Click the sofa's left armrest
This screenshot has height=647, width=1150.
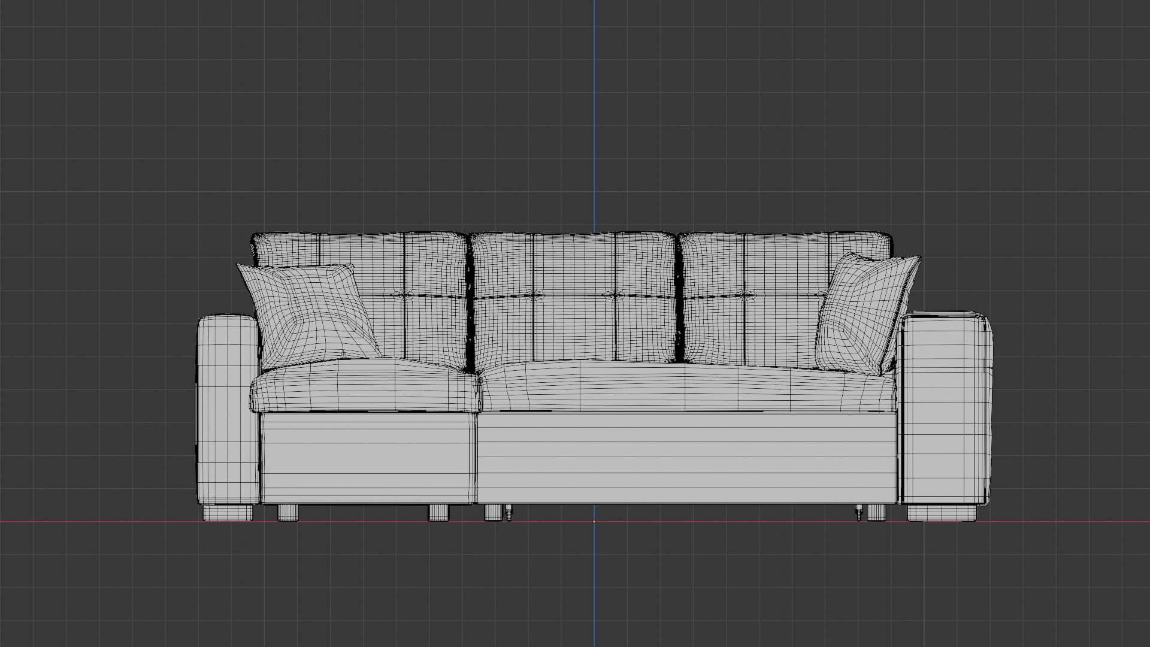click(x=228, y=410)
